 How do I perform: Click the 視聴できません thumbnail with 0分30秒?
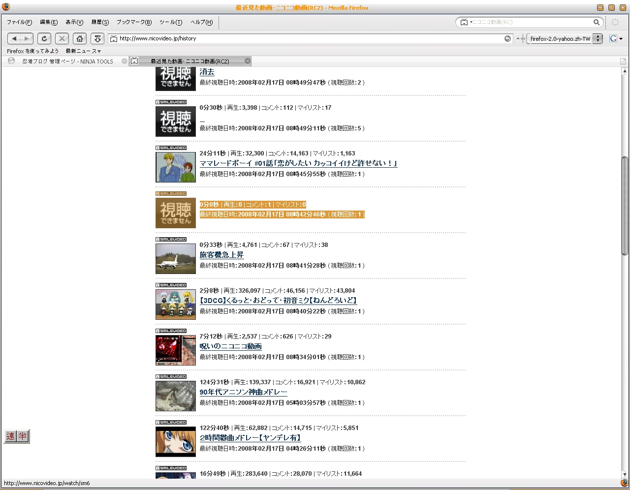tap(176, 122)
